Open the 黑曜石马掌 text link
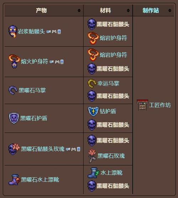178x198 pixels. 32,90
